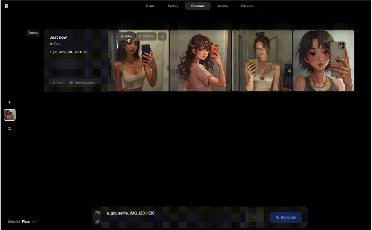Click the prompt box resize handle
Viewport: 372px width, 230px height.
point(243,225)
